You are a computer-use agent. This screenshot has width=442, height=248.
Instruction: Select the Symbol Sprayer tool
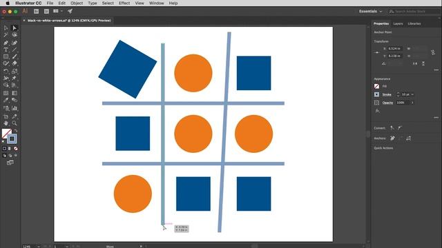tap(6, 108)
